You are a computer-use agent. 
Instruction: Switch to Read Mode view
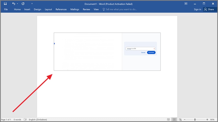point(168,119)
